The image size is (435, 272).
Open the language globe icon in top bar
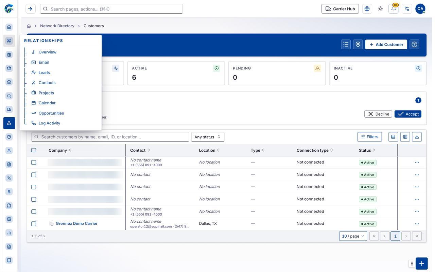[x=367, y=9]
